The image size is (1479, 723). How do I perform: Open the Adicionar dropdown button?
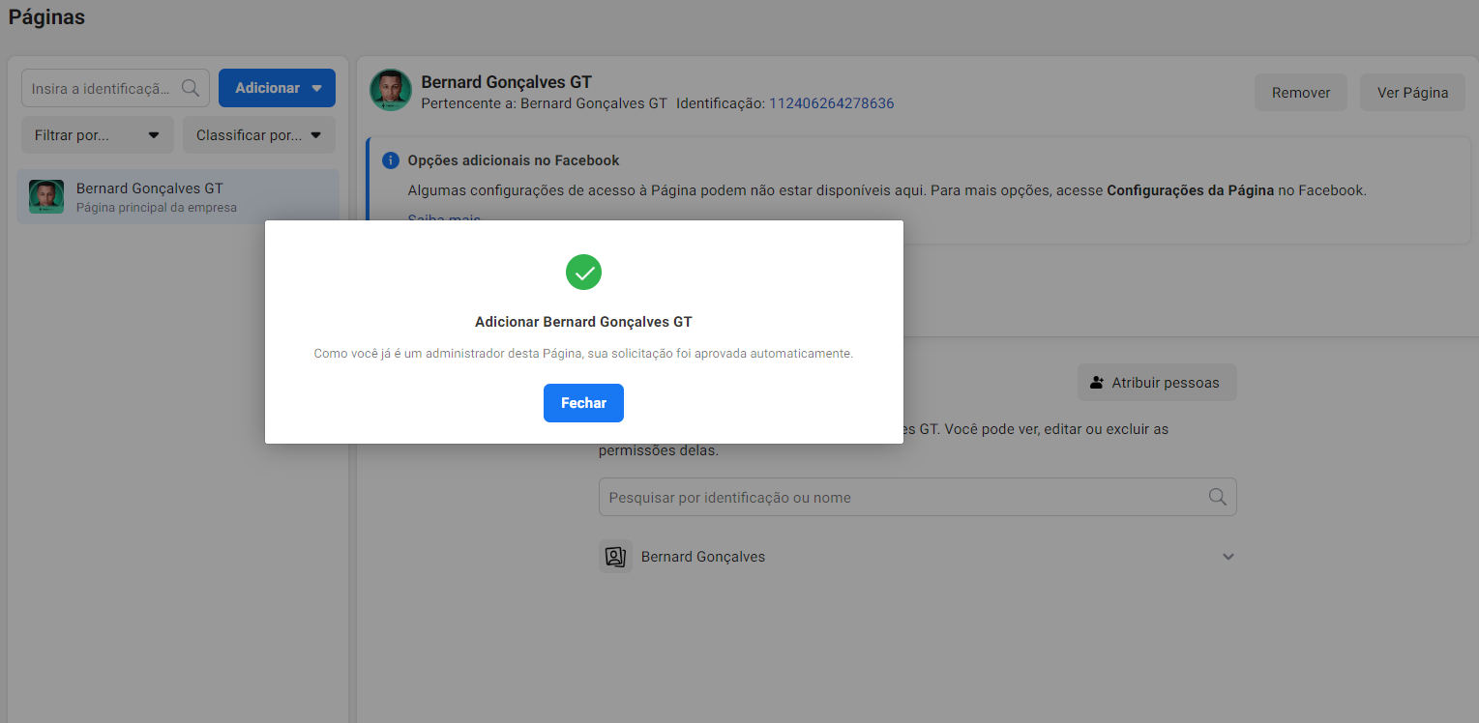click(x=277, y=88)
